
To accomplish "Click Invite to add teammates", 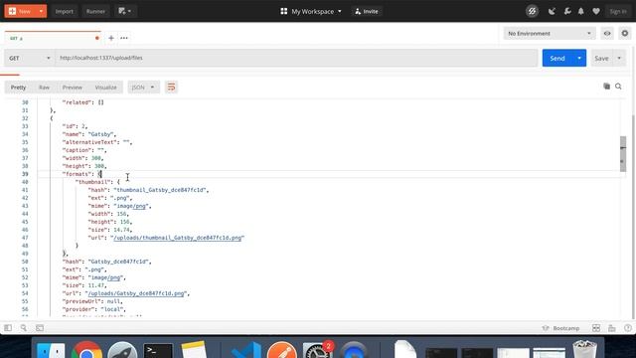I will tap(367, 11).
